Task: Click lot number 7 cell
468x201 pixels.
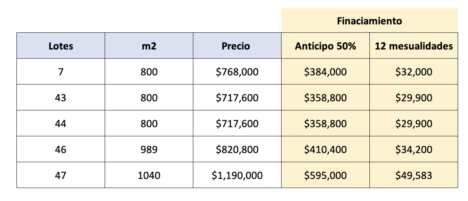Action: click(x=61, y=72)
